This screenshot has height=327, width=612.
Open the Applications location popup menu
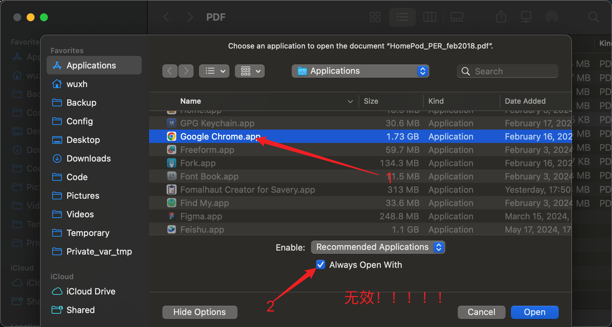[361, 71]
